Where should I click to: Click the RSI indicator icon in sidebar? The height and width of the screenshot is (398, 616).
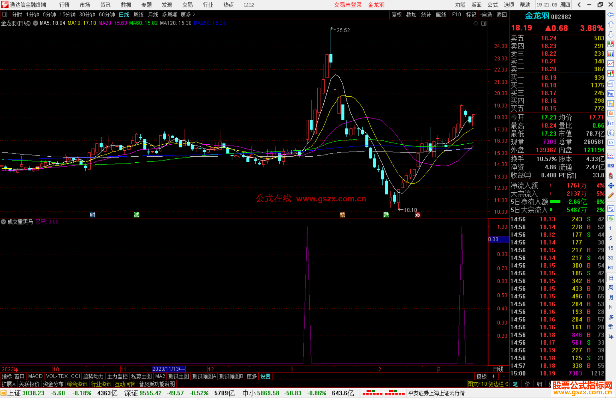[x=611, y=166]
